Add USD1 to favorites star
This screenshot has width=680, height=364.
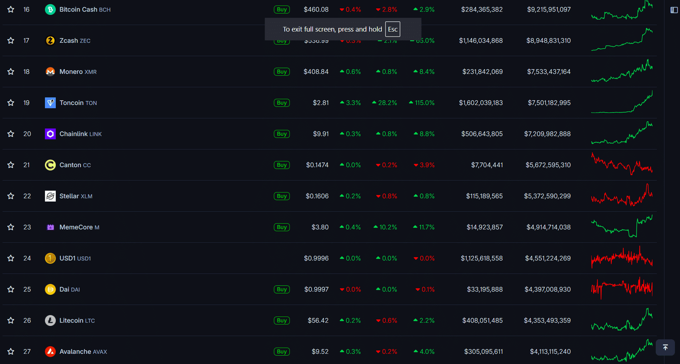[11, 258]
